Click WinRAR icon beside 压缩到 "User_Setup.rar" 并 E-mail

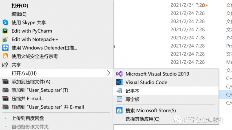point(5,107)
